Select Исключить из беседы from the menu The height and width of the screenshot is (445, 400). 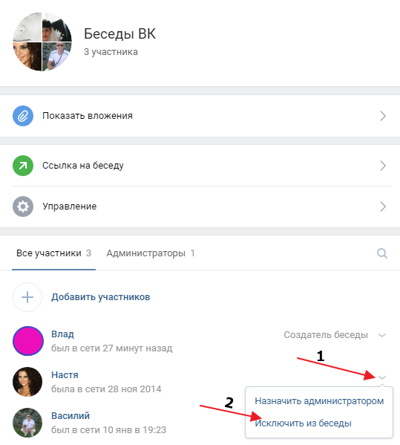(303, 423)
